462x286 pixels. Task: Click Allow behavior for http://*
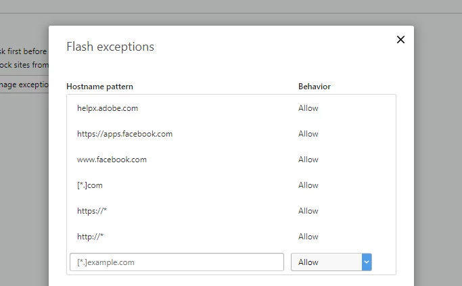(x=308, y=237)
